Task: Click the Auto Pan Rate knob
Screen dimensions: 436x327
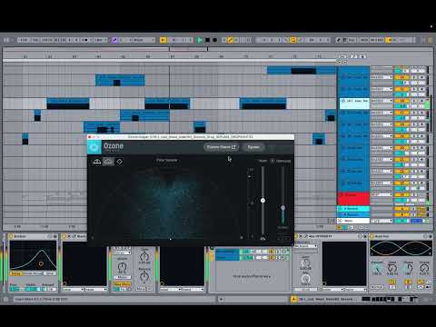Action: [x=392, y=268]
